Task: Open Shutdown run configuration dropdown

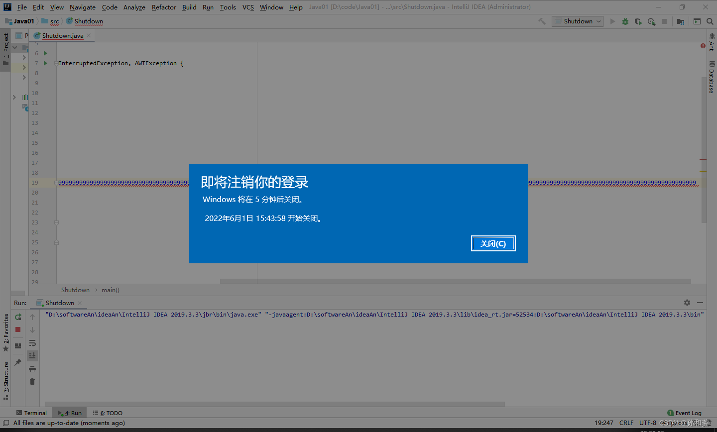Action: coord(578,21)
